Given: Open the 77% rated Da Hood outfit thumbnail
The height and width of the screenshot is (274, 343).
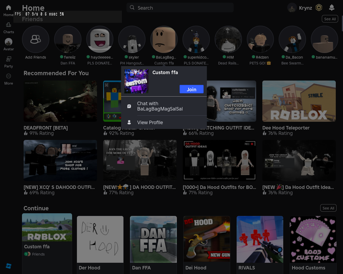Looking at the screenshot, I should pyautogui.click(x=140, y=161).
